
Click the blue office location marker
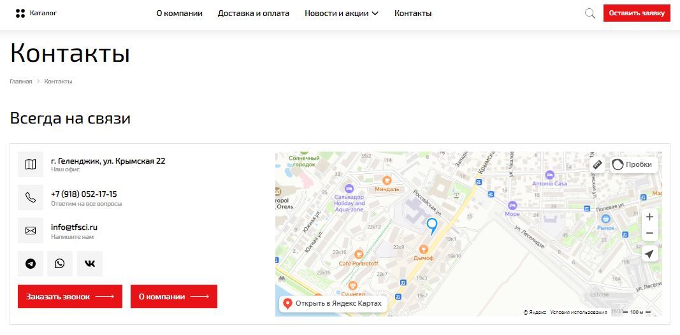(x=432, y=226)
